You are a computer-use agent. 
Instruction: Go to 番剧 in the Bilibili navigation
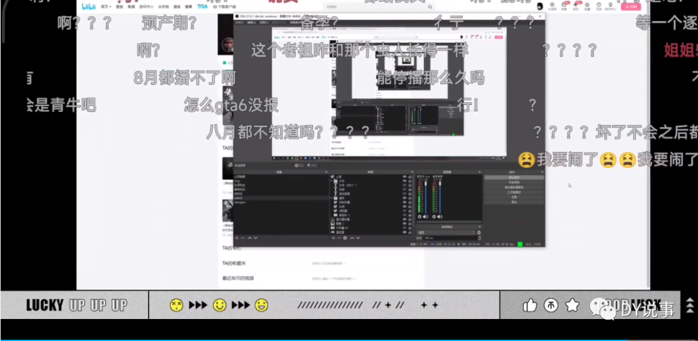pos(120,6)
